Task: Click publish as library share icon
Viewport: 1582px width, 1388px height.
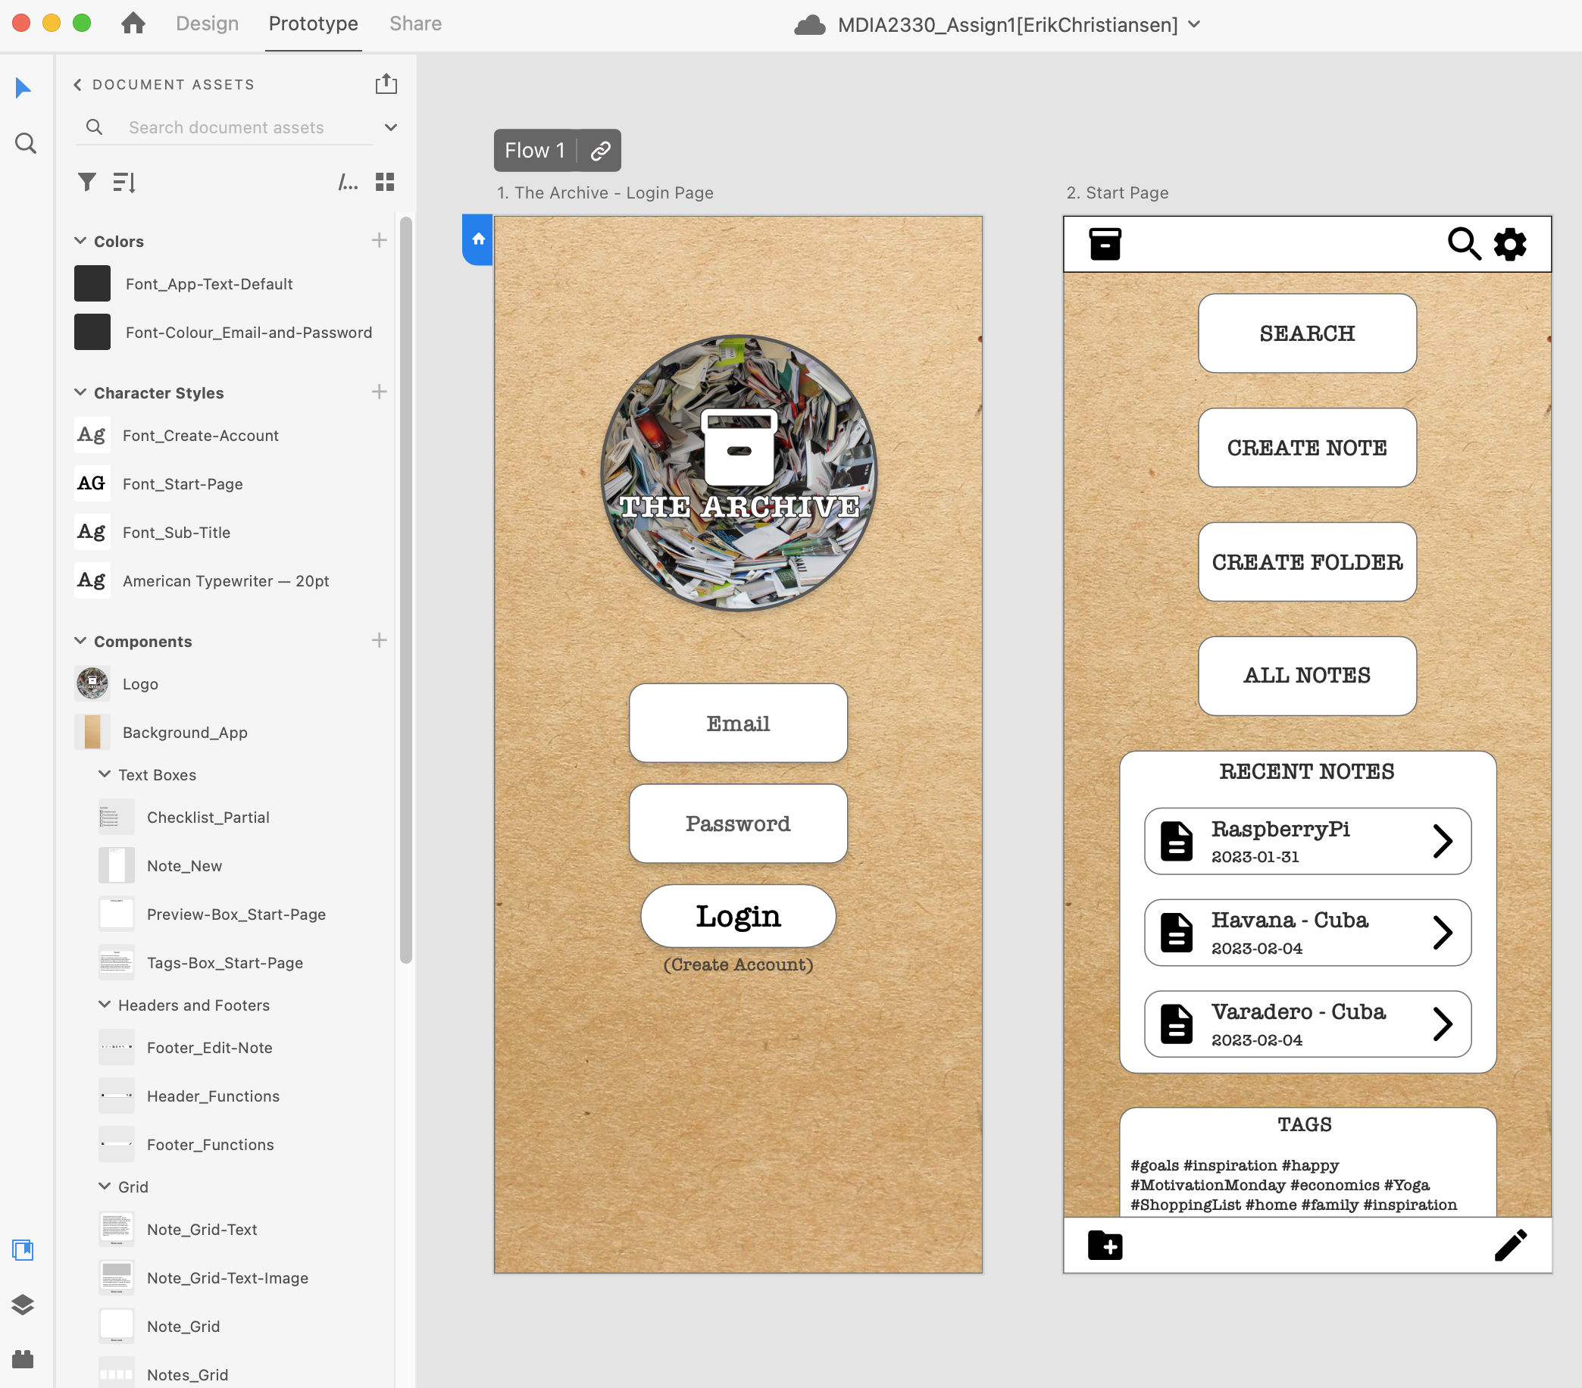Action: pos(386,83)
